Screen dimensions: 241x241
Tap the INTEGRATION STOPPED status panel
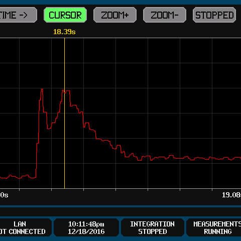tap(153, 227)
